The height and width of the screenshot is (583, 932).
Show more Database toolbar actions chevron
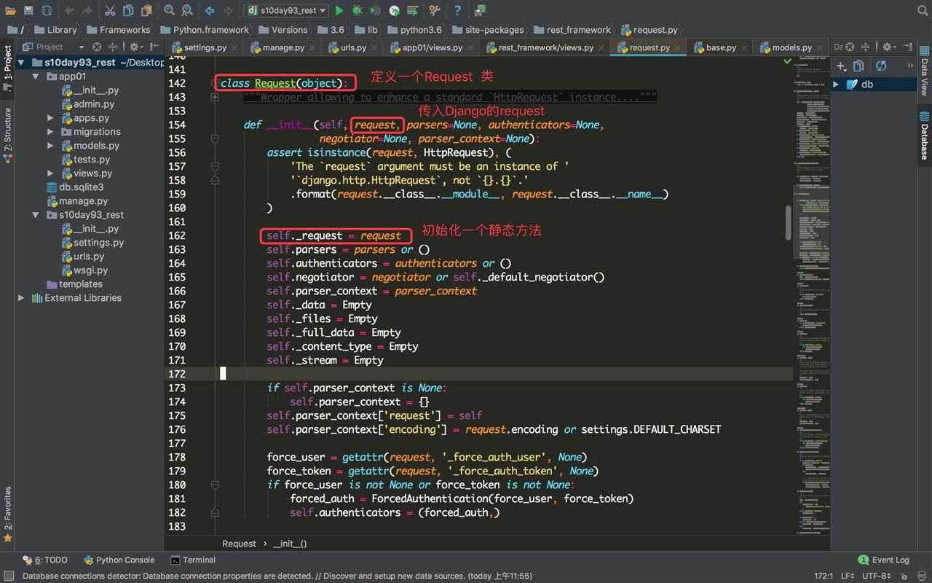click(x=909, y=66)
